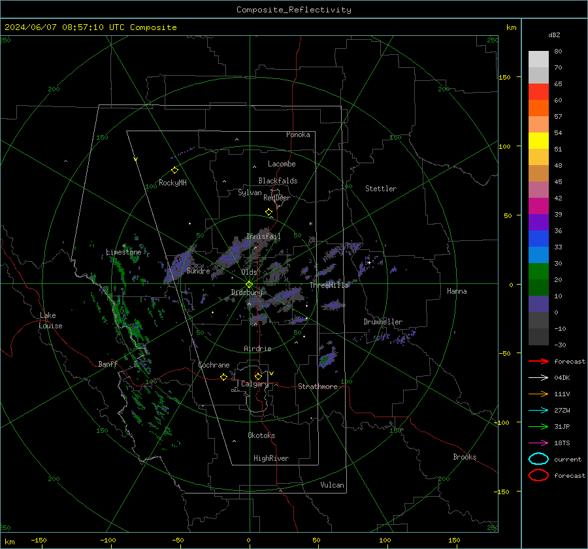Click the Innisfail label on the map
This screenshot has width=588, height=549.
point(263,236)
